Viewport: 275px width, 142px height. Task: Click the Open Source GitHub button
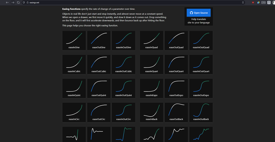199,13
